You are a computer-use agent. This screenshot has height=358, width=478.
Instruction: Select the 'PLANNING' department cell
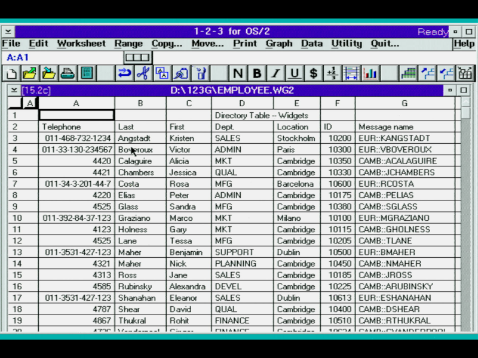click(x=243, y=264)
